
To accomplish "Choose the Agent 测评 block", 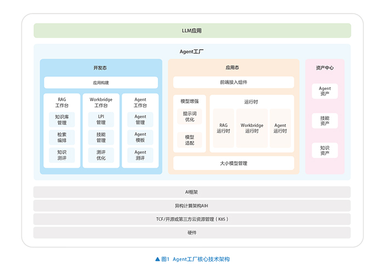I will coord(140,155).
